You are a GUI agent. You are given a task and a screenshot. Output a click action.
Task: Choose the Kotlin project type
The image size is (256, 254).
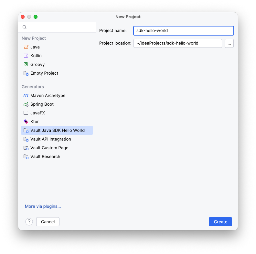coord(57,56)
